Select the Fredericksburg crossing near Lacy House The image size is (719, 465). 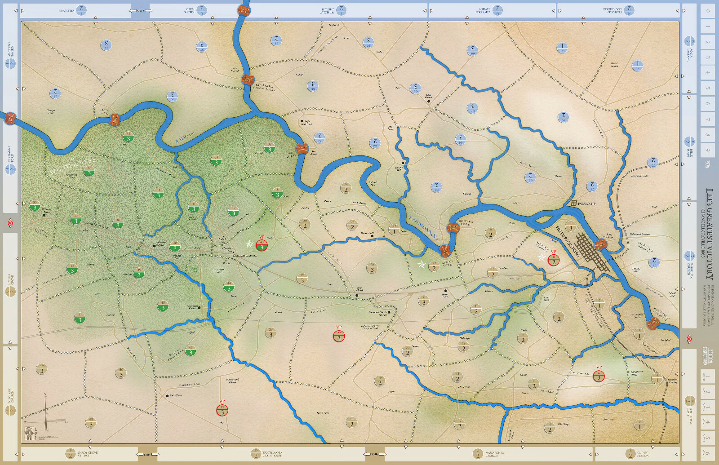(600, 245)
